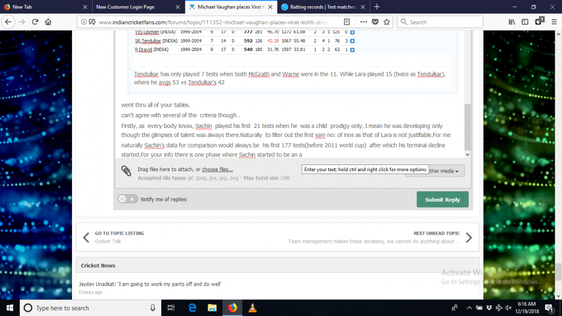Screen dimensions: 562x316
Task: Toggle reader view icon
Action: coord(347,22)
